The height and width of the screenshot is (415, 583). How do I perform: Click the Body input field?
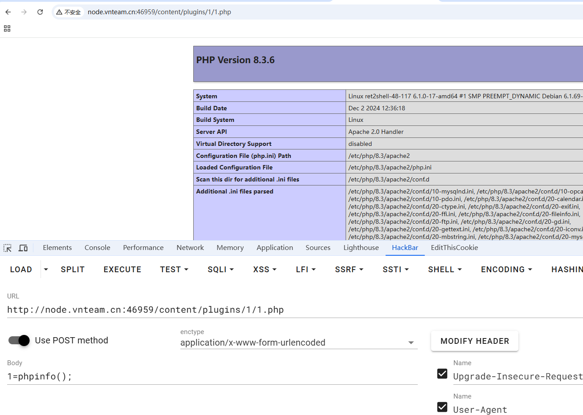point(212,376)
